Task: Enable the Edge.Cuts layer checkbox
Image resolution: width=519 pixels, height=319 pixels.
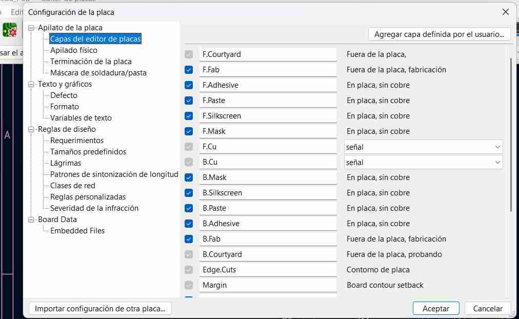Action: click(189, 269)
